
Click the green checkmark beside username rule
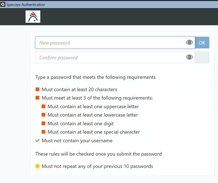coord(37,140)
